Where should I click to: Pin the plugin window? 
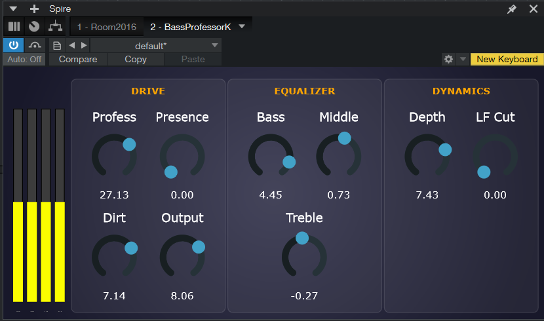(512, 9)
